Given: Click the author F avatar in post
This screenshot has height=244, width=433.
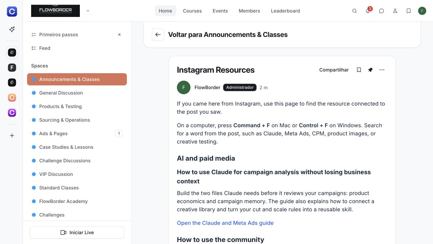Looking at the screenshot, I should [x=184, y=87].
